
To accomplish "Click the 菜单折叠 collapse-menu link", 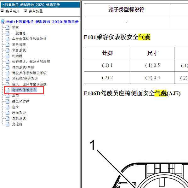I will click(36, 11).
